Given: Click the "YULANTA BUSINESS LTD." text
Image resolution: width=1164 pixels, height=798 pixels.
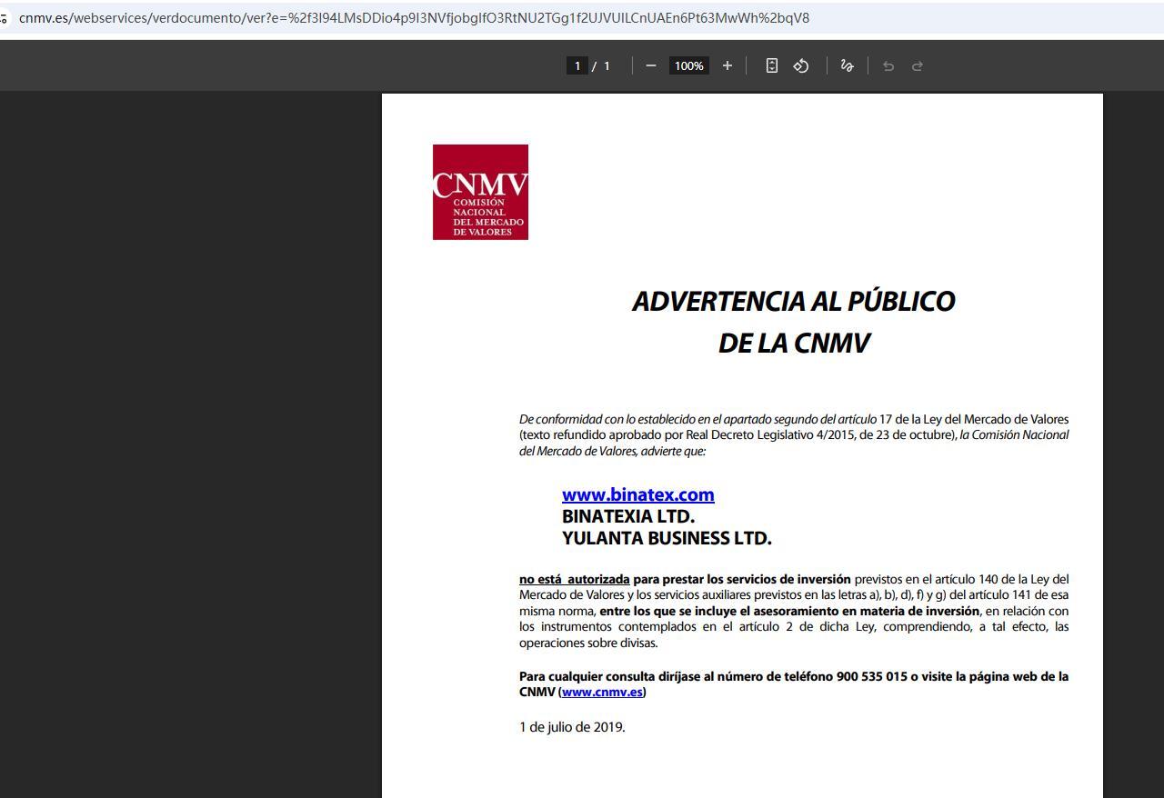Looking at the screenshot, I should tap(667, 538).
